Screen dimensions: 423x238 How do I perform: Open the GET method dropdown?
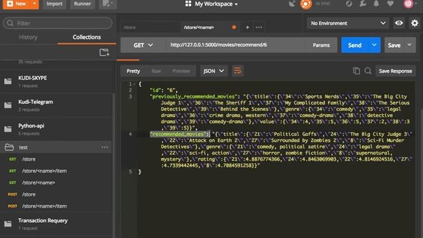[143, 45]
